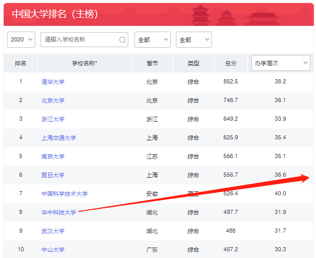Expand the 办学层次 indicator dropdown
Image resolution: width=316 pixels, height=258 pixels.
tap(281, 63)
